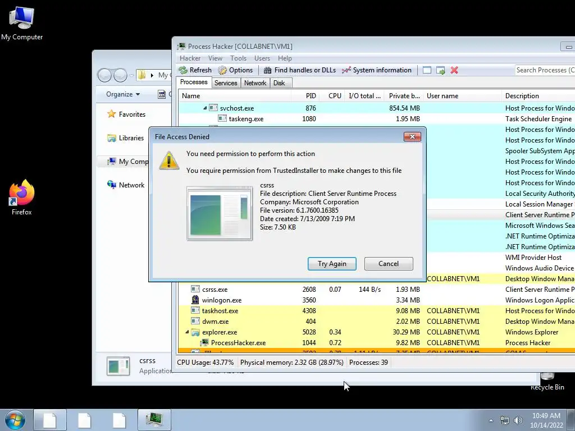Open the Process Hacker taskbar icon
Screen dimensions: 575x431
pos(154,420)
